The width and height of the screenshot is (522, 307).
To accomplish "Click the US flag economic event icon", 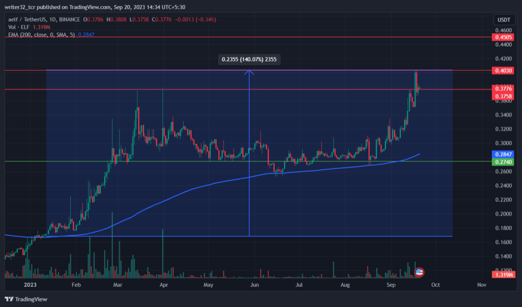I will click(x=419, y=272).
